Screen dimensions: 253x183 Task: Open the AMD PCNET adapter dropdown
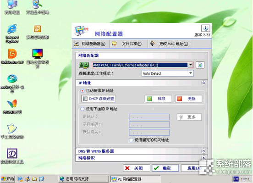click(x=191, y=65)
